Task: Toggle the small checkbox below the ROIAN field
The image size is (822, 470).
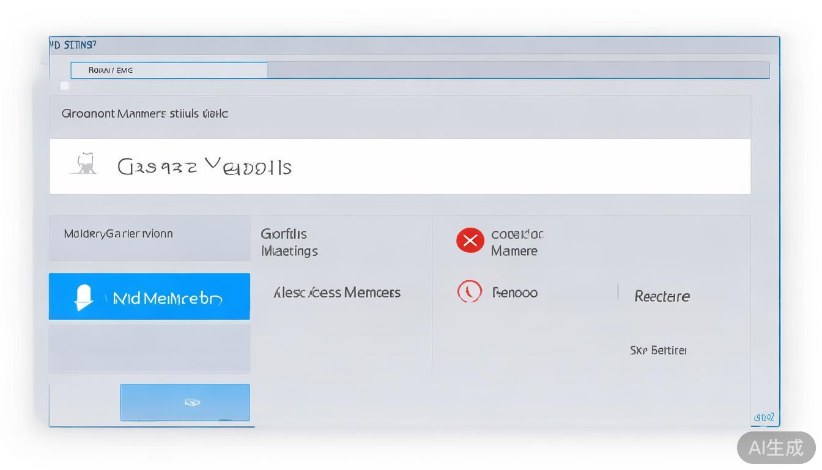Action: click(x=64, y=86)
